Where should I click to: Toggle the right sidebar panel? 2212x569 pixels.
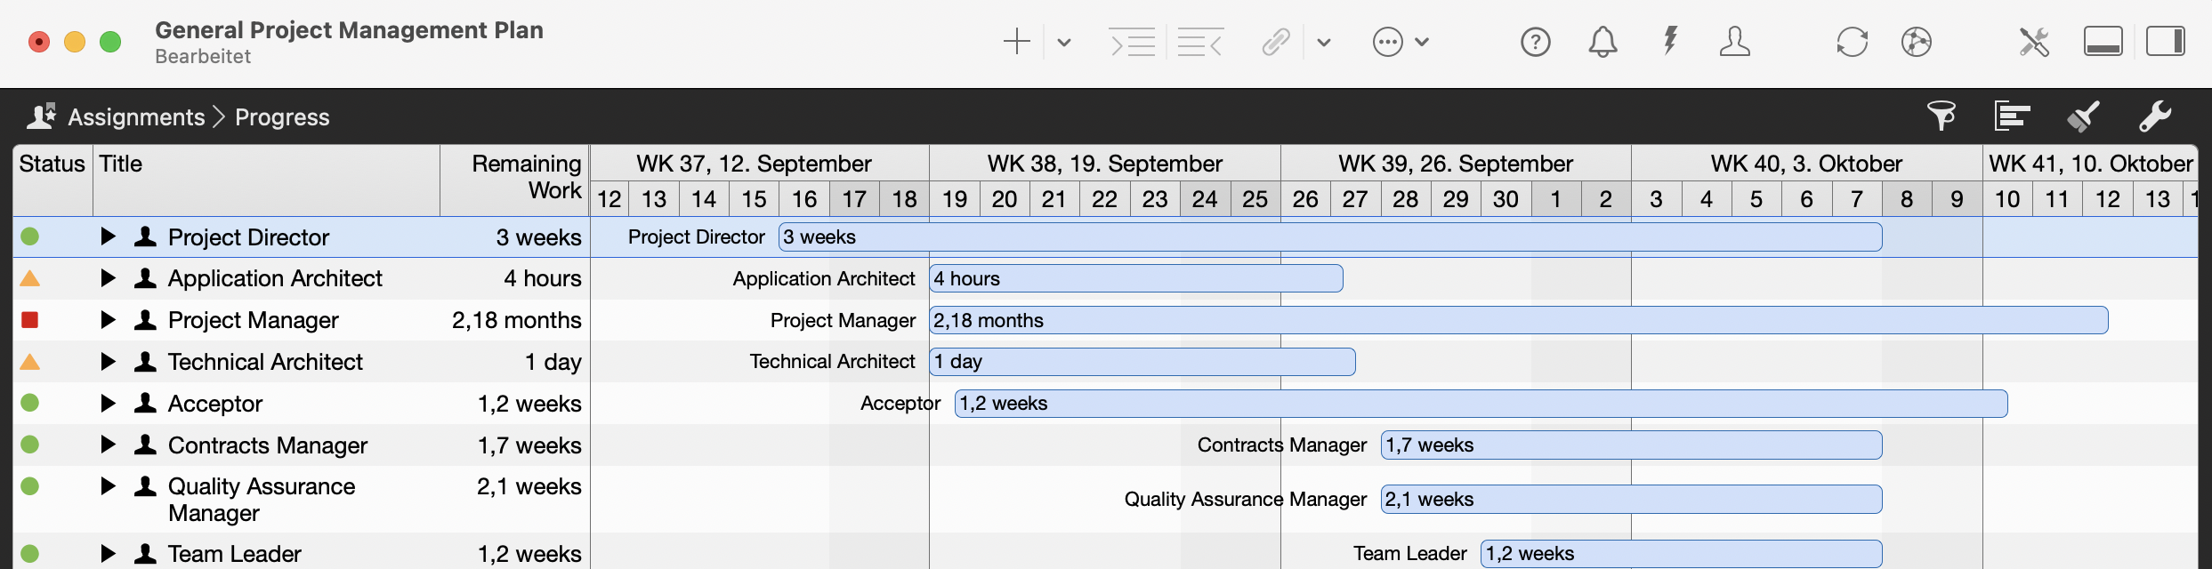(2165, 42)
